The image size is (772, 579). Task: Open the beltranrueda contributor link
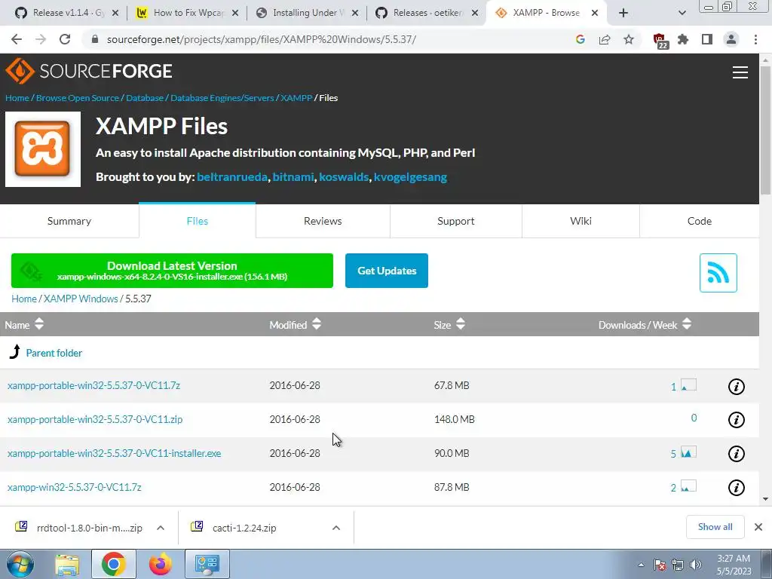pyautogui.click(x=232, y=177)
